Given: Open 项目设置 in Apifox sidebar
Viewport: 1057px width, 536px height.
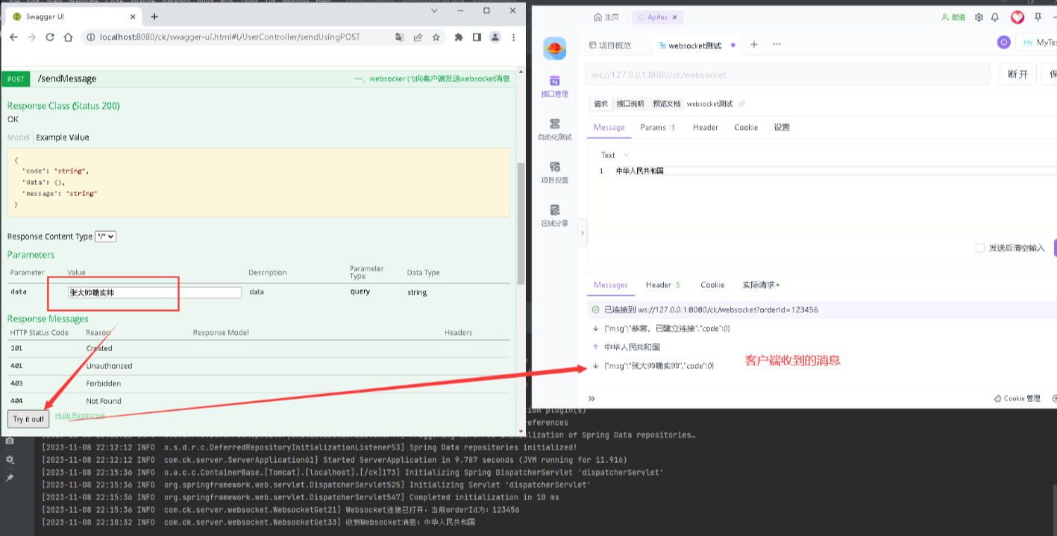Looking at the screenshot, I should tap(554, 173).
